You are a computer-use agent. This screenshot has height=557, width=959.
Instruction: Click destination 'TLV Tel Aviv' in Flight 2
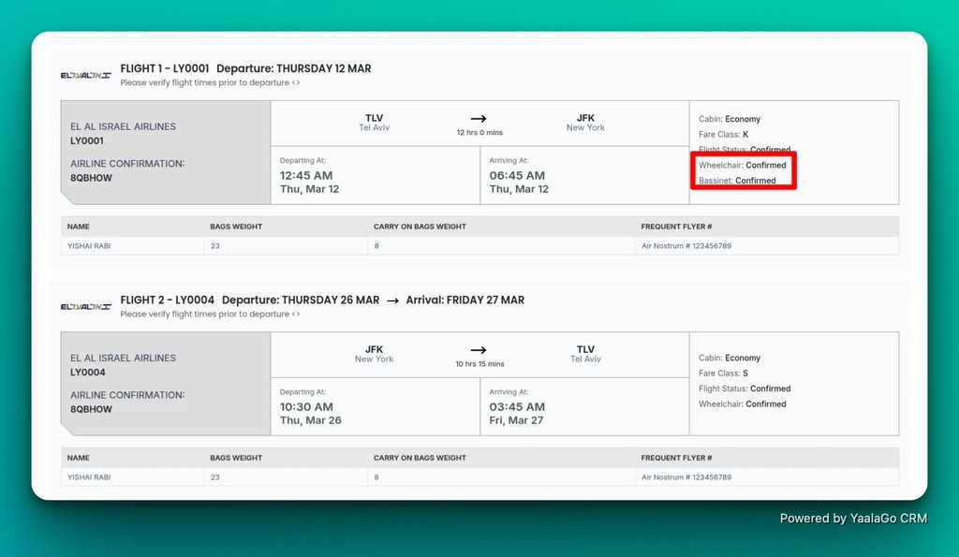tap(585, 354)
